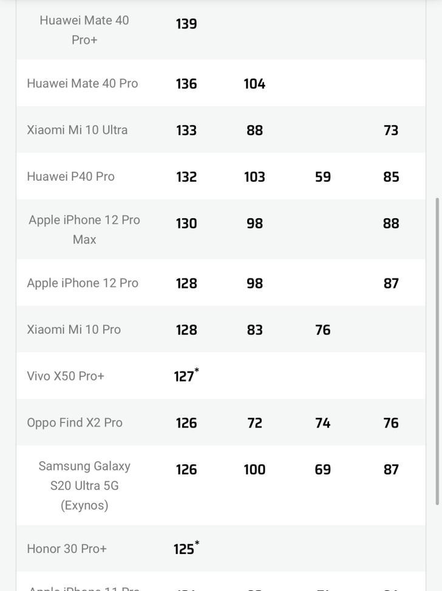Open Xiaomi Mi 10 Pro entry
Image resolution: width=442 pixels, height=591 pixels.
[74, 330]
